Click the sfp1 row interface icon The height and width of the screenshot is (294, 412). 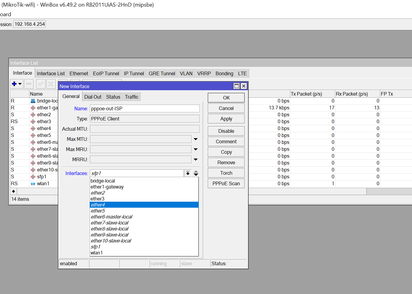click(33, 177)
